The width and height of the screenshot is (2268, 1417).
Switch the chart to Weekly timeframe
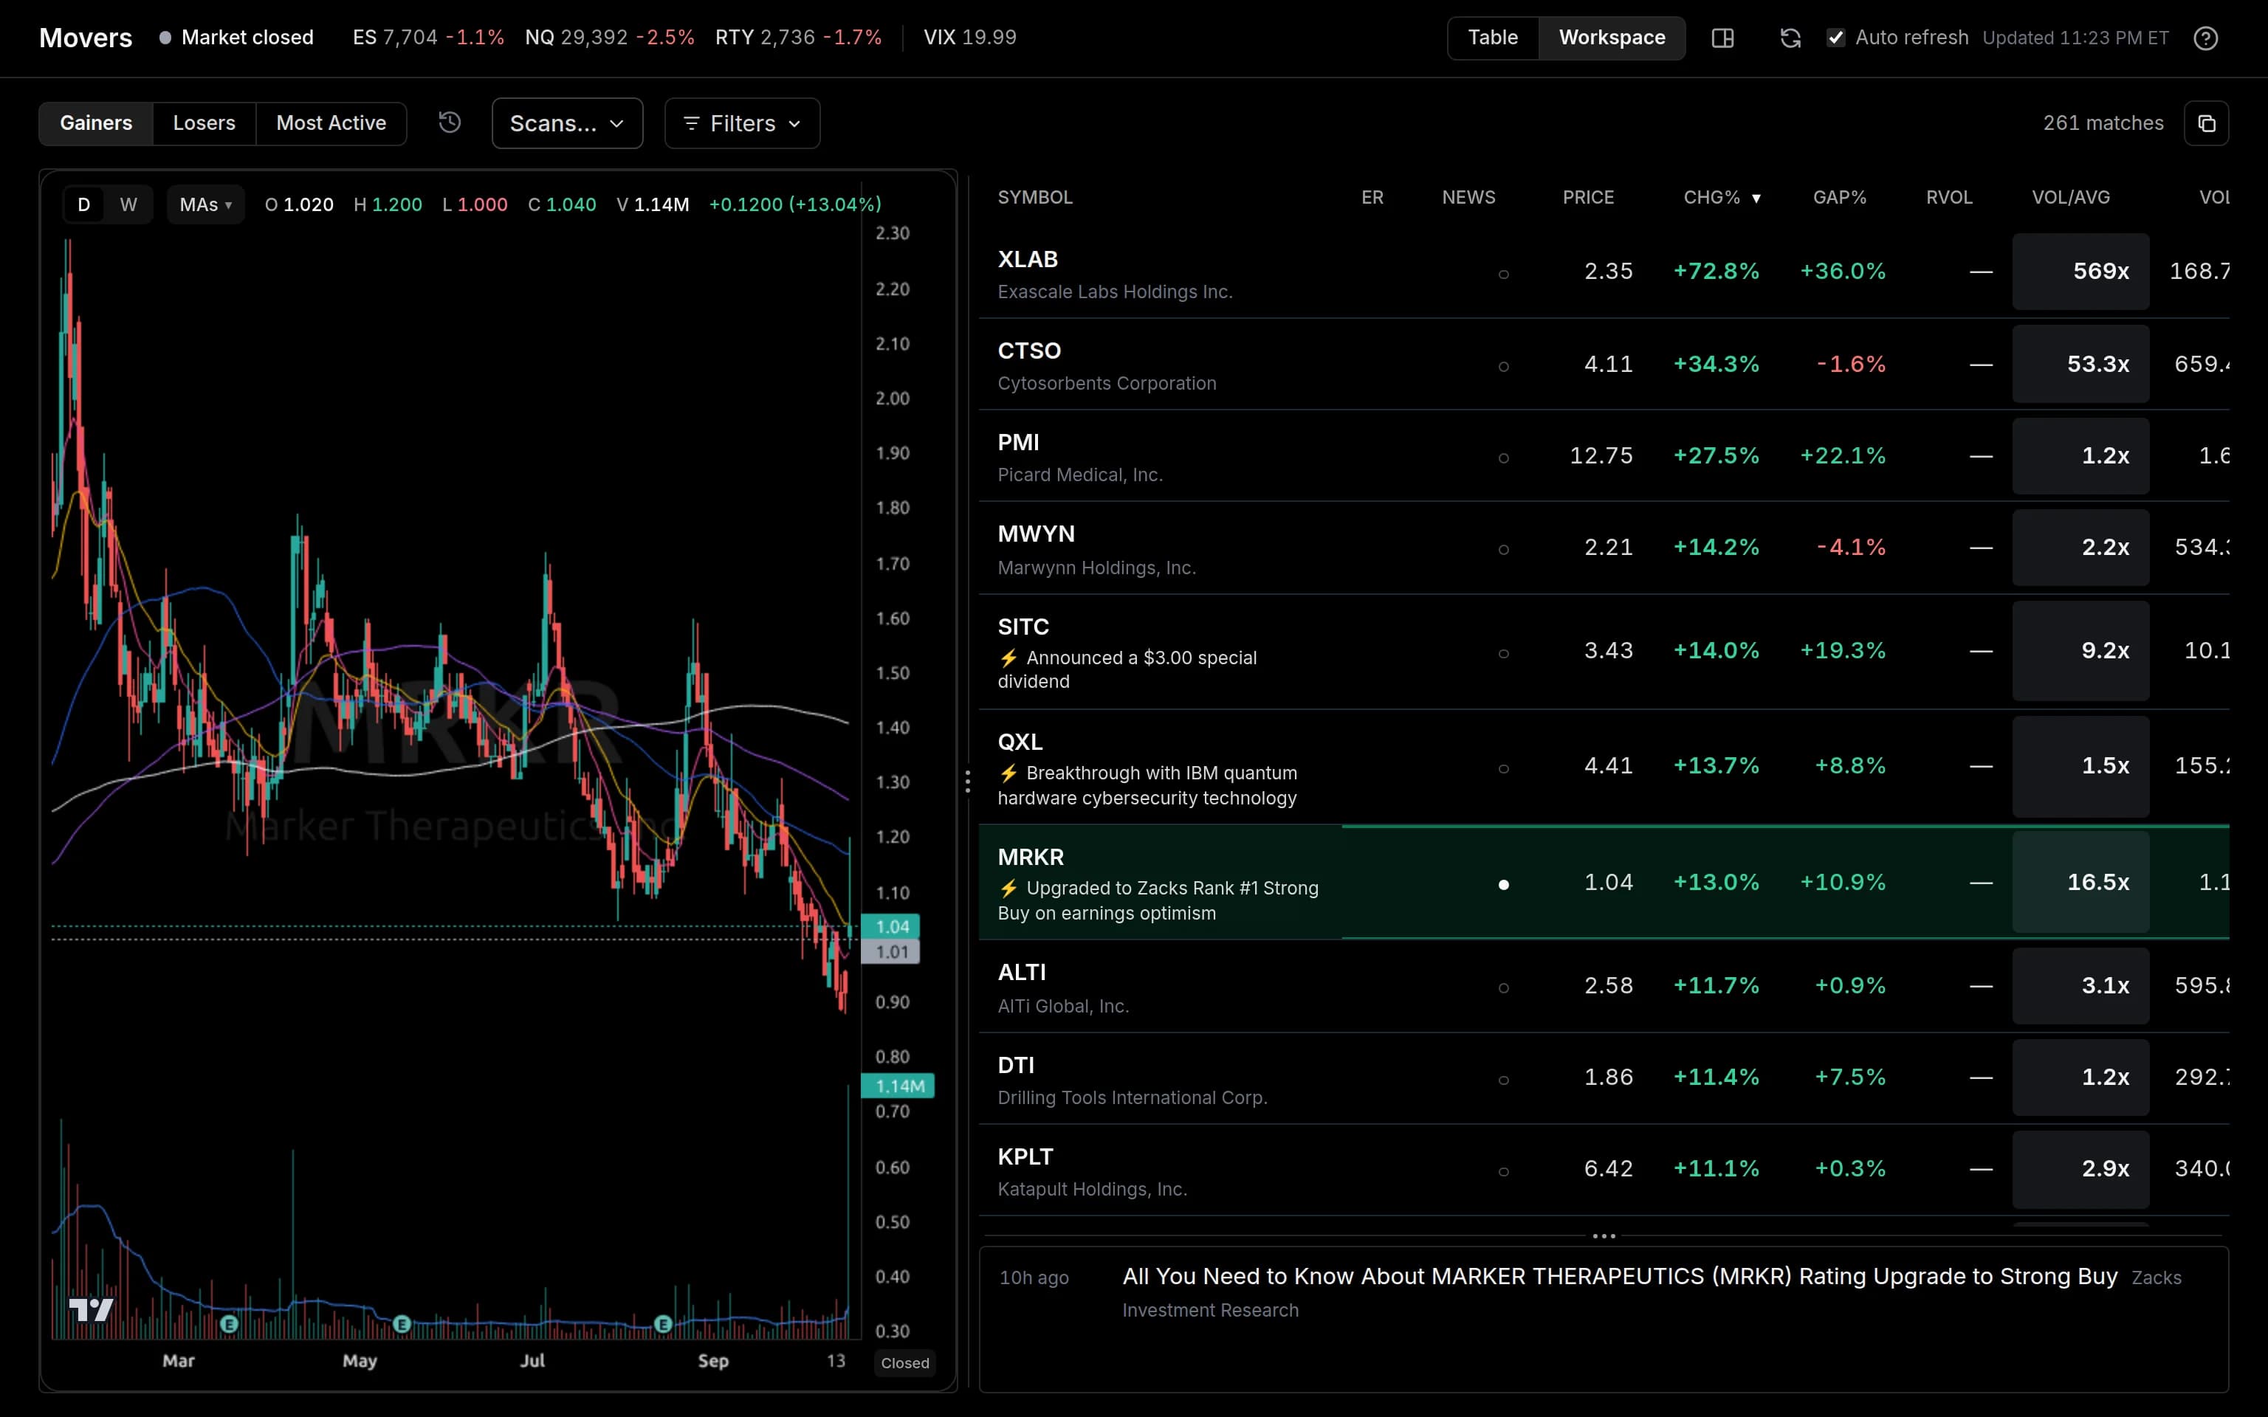[x=128, y=204]
